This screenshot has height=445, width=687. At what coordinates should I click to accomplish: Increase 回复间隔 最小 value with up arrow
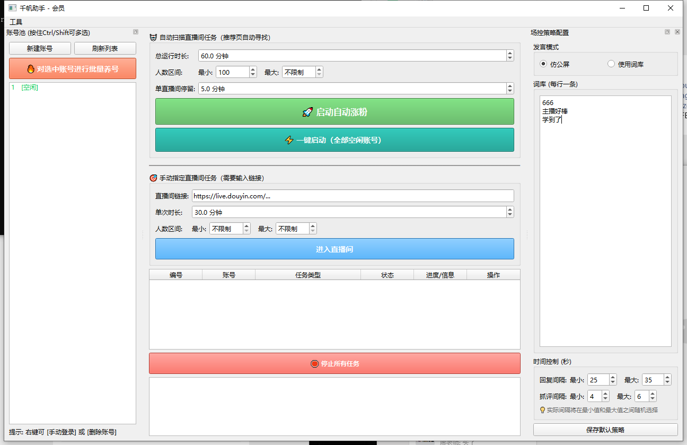613,377
